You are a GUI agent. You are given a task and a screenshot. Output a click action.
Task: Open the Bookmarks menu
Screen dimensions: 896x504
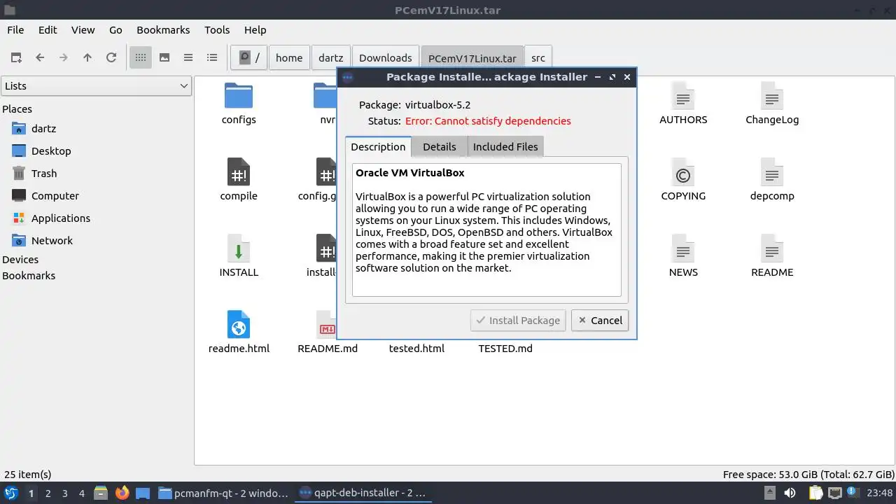point(163,30)
